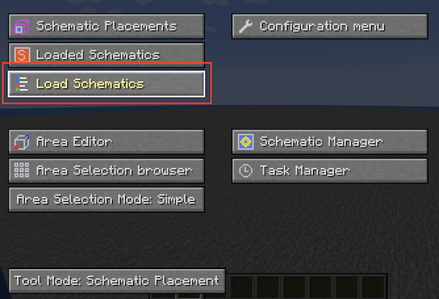Select the first empty hotbar slot
439x299 pixels.
coord(242,287)
